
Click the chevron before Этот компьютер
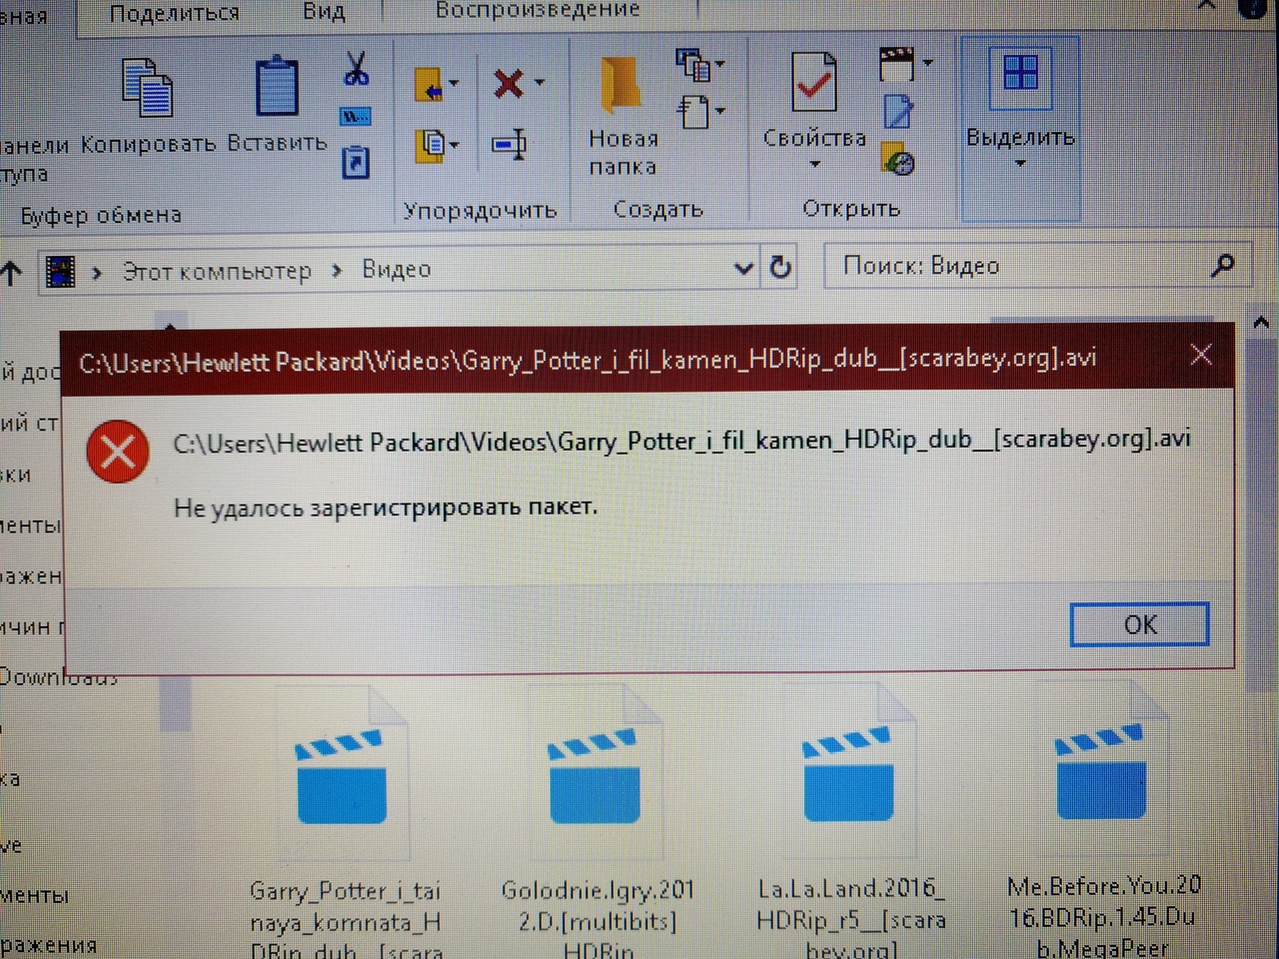(x=97, y=272)
